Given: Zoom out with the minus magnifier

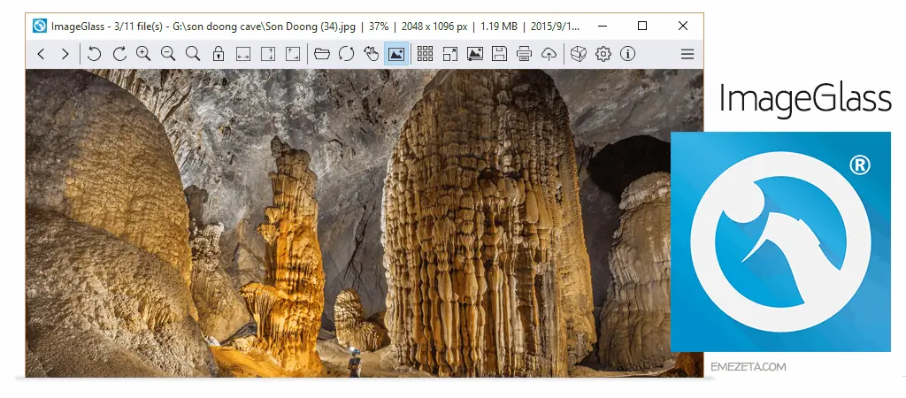Looking at the screenshot, I should 168,54.
